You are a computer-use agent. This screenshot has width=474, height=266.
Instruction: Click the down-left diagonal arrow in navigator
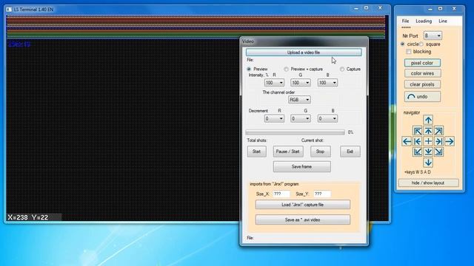coord(418,151)
